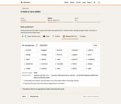The height and width of the screenshot is (104, 121).
Task: Click seed word 13 'sake'
Action: click(60, 59)
